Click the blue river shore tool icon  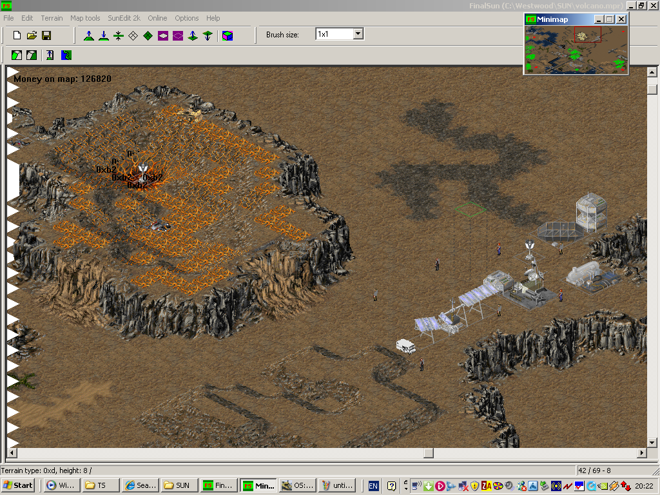coord(66,55)
